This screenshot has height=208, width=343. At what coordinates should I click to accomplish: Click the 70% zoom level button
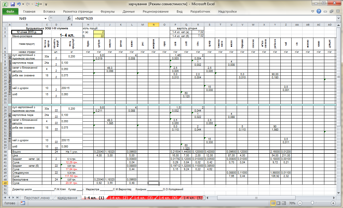(292, 203)
